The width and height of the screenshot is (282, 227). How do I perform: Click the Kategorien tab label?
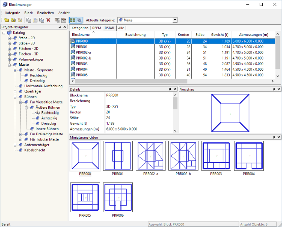click(80, 28)
